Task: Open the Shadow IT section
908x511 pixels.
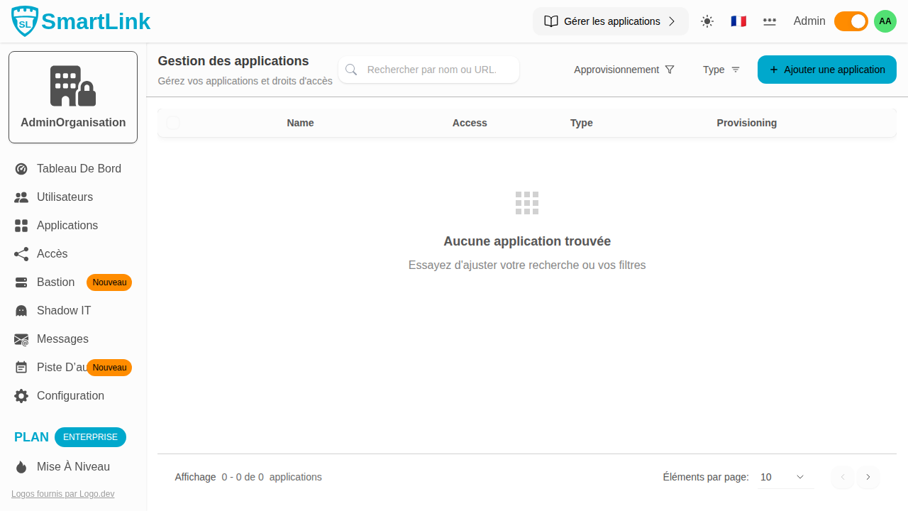Action: pyautogui.click(x=63, y=310)
